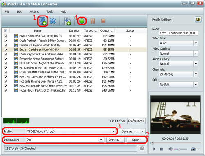205x156 pixels.
Task: Click the Stop conversion toolbar icon
Action: (x=103, y=21)
